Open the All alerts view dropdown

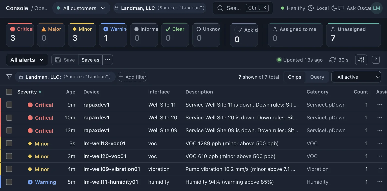[x=27, y=60]
